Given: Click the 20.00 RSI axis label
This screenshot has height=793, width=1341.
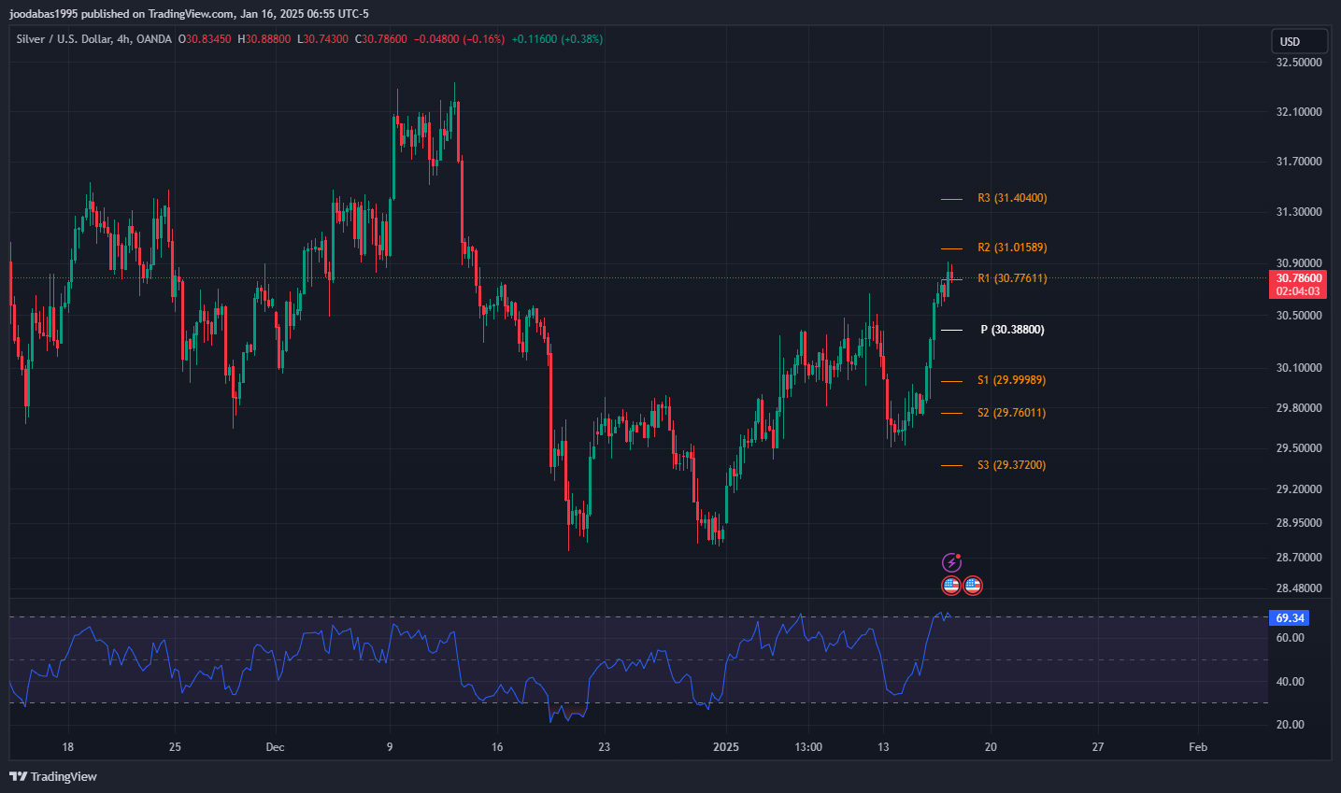Looking at the screenshot, I should (x=1291, y=725).
